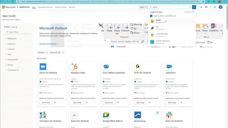This screenshot has height=128, width=228.
Task: Open Cisco Webex Scheduler app icon
Action: (x=106, y=66)
